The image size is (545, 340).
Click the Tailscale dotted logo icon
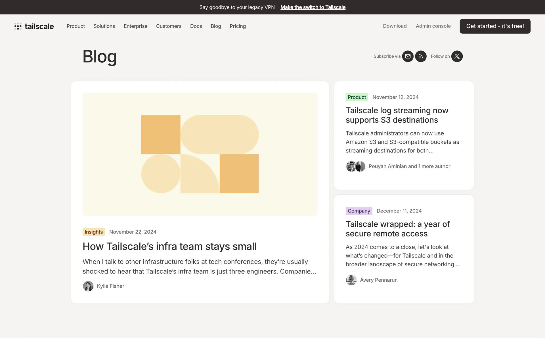click(x=18, y=26)
